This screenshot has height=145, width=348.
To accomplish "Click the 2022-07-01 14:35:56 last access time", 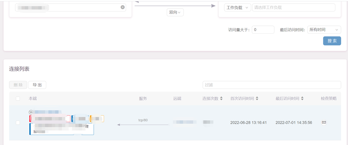I will (x=294, y=122).
